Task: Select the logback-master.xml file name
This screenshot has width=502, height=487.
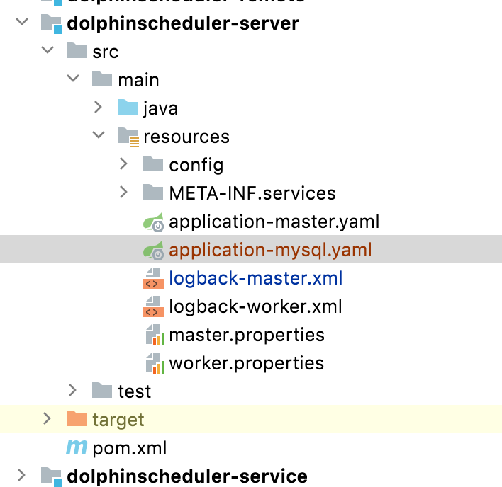Action: pos(255,279)
